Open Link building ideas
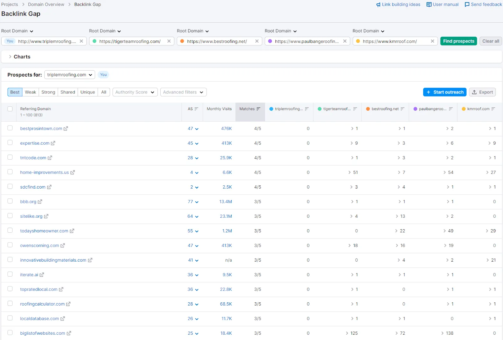 pyautogui.click(x=398, y=4)
